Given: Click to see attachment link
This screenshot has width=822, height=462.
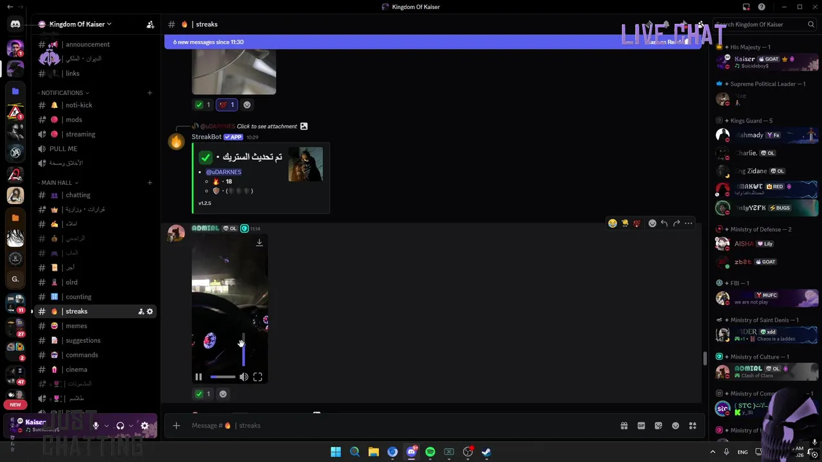Looking at the screenshot, I should click(267, 126).
